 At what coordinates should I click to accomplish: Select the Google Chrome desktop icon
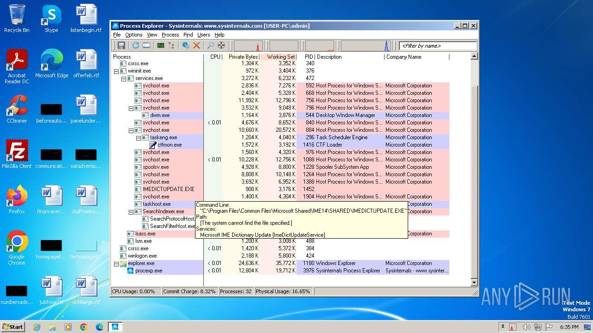pyautogui.click(x=17, y=248)
